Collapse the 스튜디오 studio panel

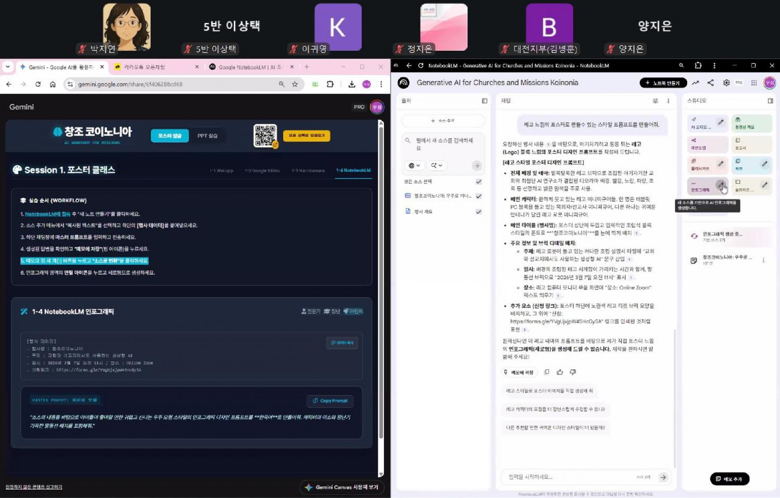click(x=770, y=101)
